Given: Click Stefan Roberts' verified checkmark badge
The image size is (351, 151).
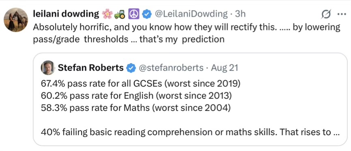Looking at the screenshot, I should (131, 68).
